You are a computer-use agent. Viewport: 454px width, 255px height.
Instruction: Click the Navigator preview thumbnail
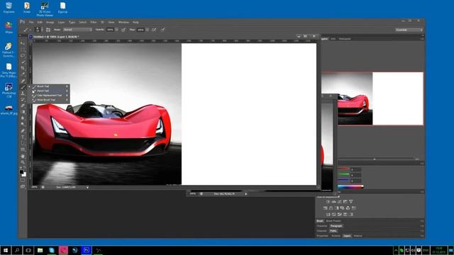tap(372, 98)
